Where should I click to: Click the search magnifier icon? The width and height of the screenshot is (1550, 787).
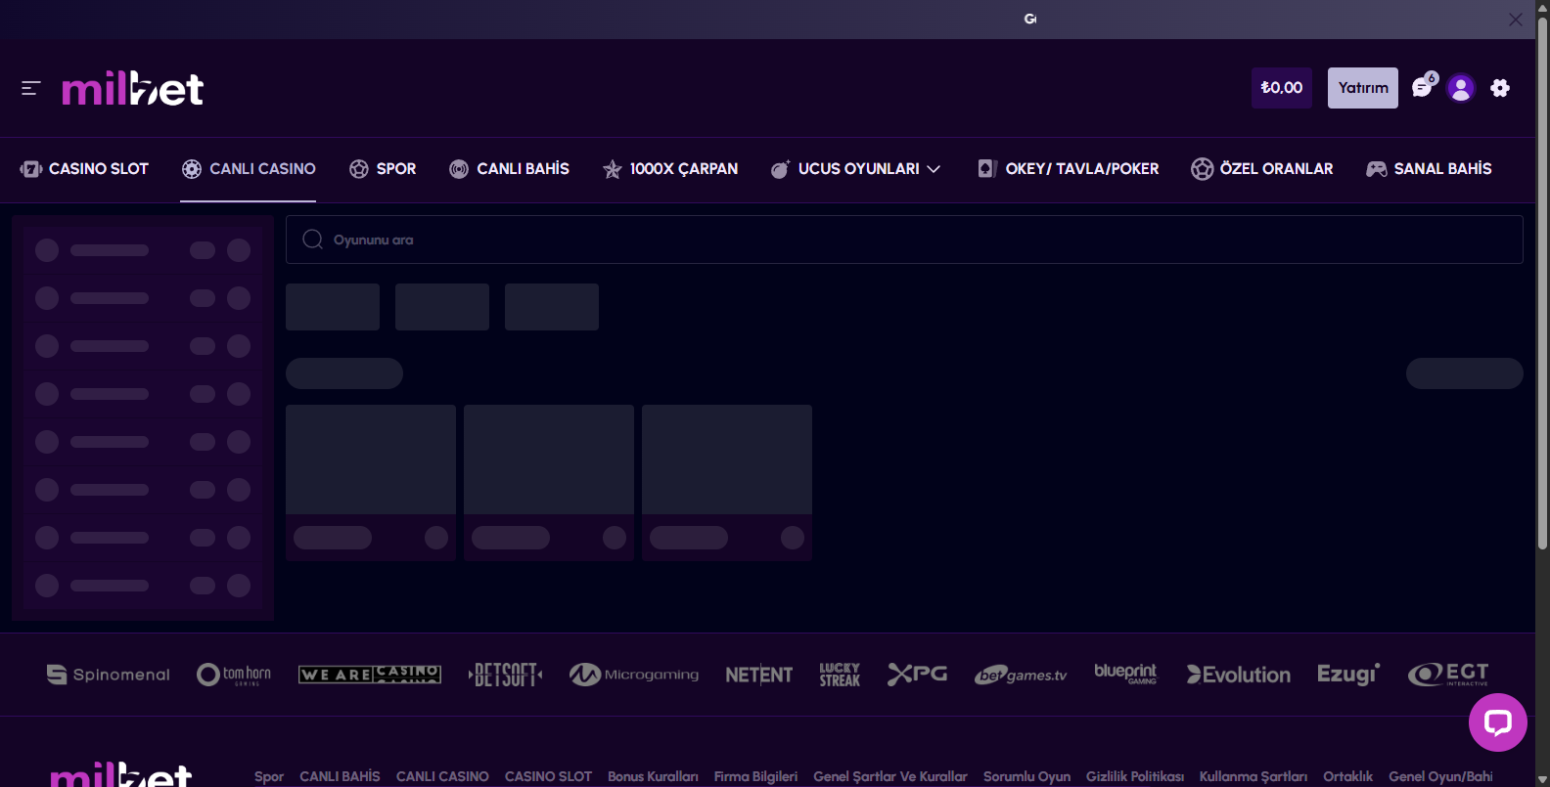point(312,240)
